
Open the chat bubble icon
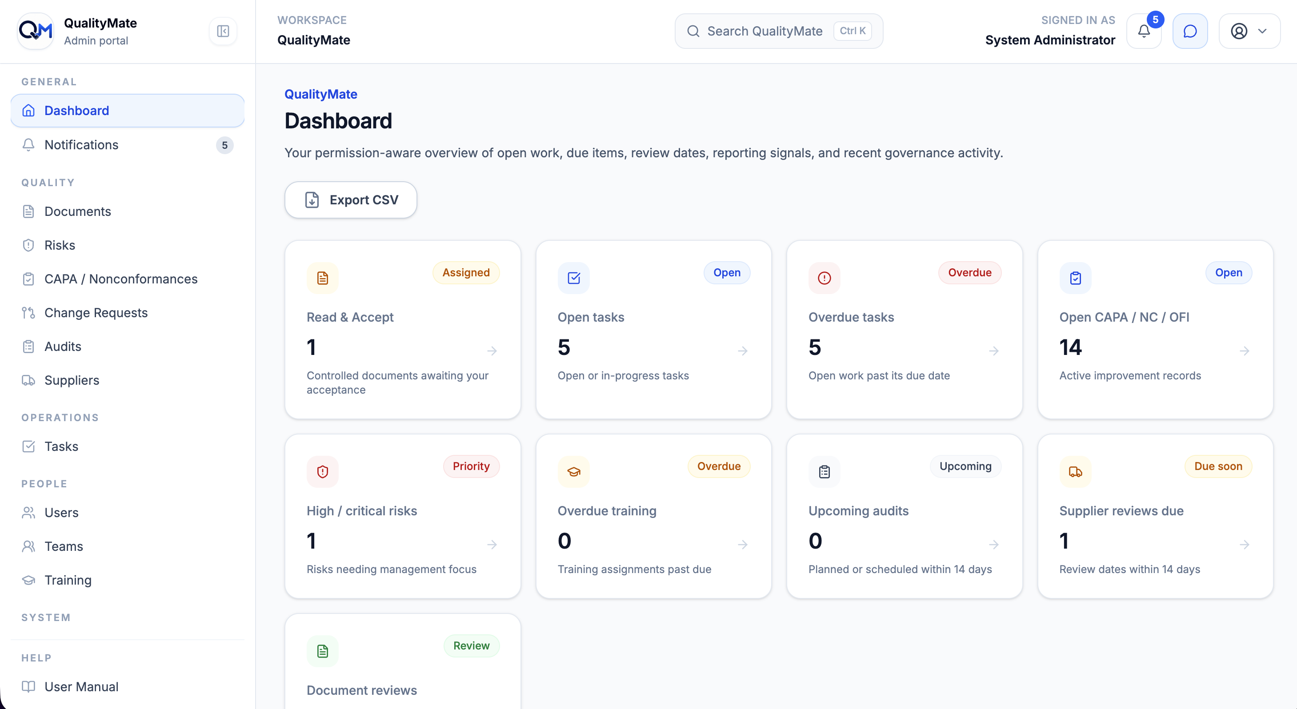1190,31
